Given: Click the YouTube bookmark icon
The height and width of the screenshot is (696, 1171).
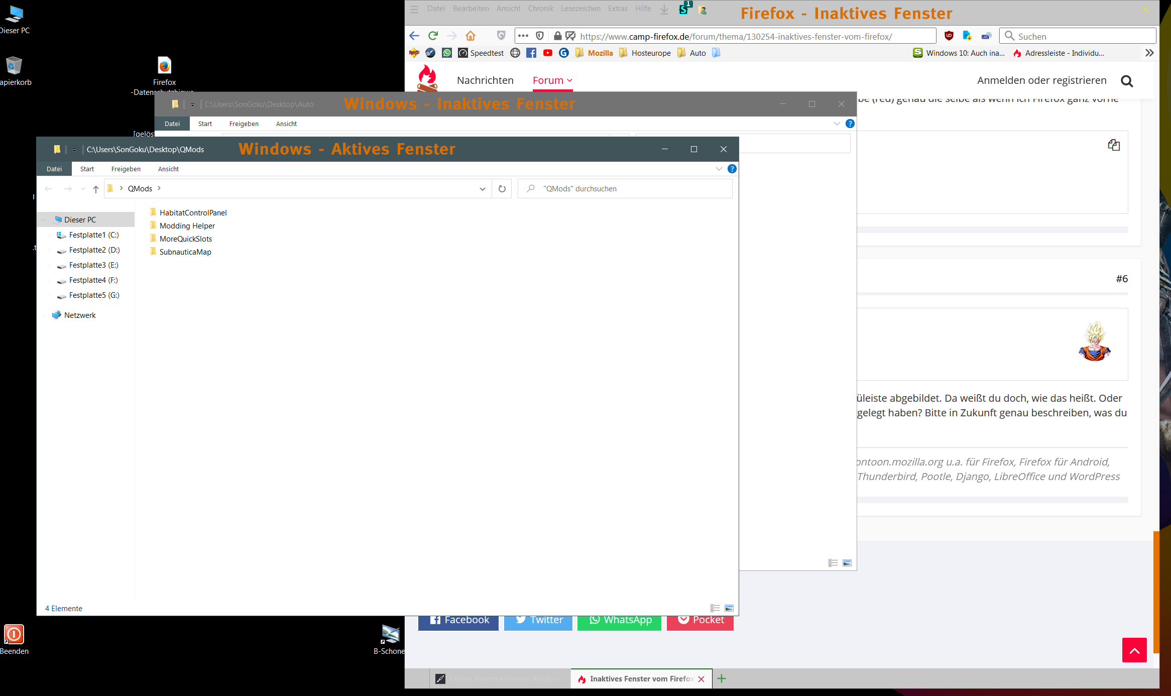Looking at the screenshot, I should (x=548, y=53).
